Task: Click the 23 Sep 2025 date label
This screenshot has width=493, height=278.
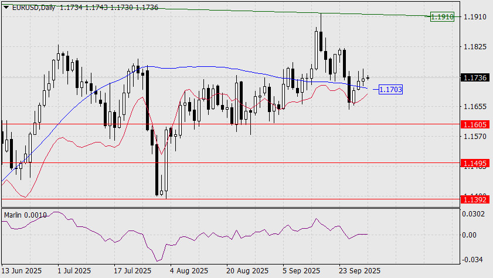Action: (359, 272)
